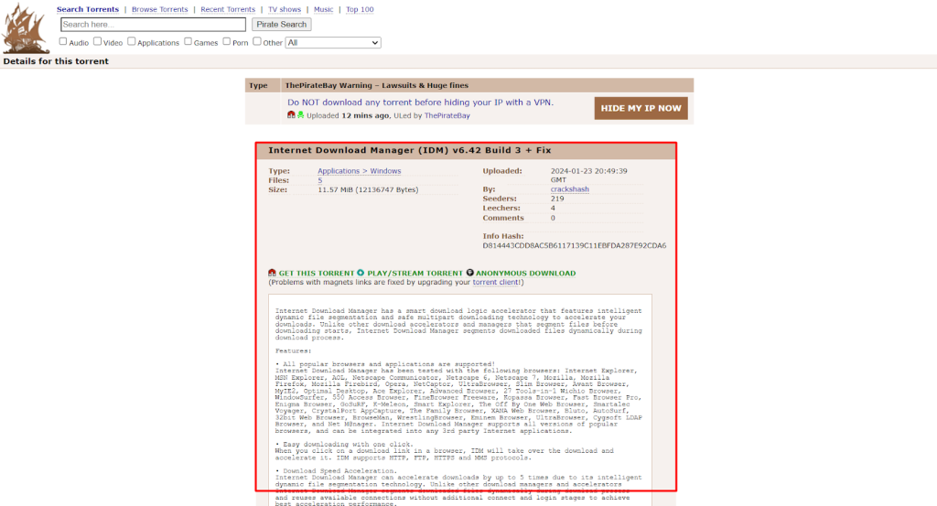Viewport: 937px width, 506px height.
Task: Click the red magnet icon next to Uploaded 12 mins ago
Action: pos(291,114)
